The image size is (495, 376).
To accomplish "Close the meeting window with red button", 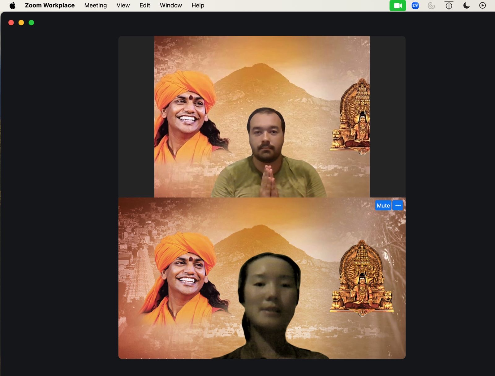I will pos(11,23).
